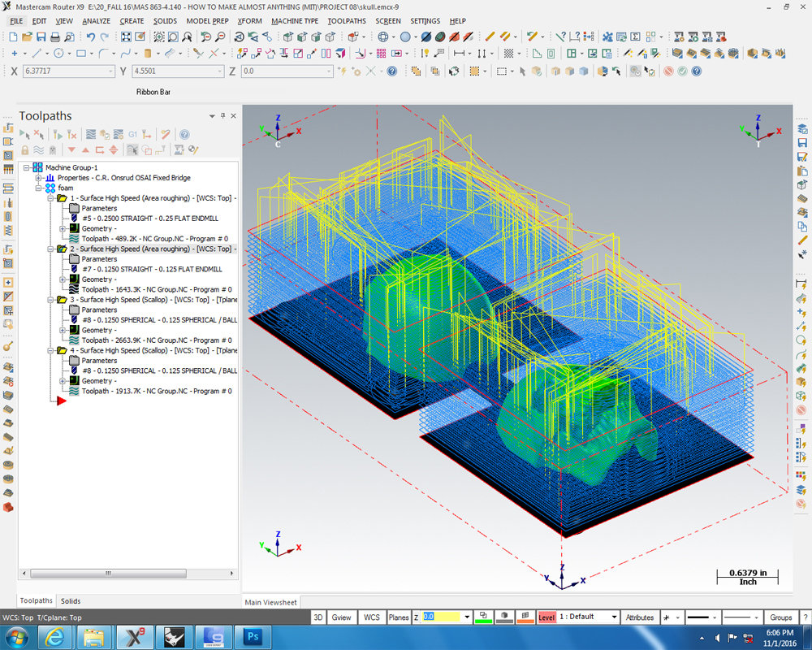Viewport: 812px width, 650px height.
Task: Undo the last action
Action: click(91, 37)
